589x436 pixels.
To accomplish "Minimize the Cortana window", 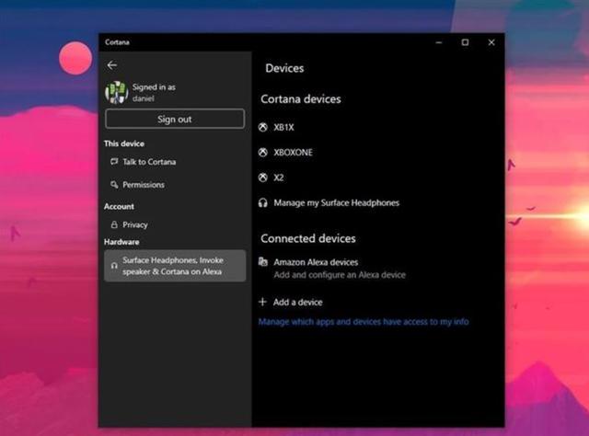I will (x=439, y=42).
